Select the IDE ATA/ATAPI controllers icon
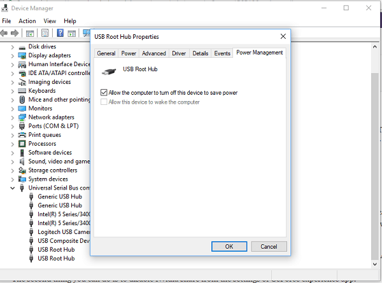The height and width of the screenshot is (283, 382). click(x=22, y=73)
